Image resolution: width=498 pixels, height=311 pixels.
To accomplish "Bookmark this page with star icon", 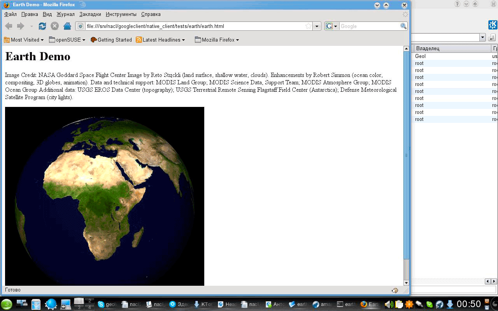I will click(308, 26).
